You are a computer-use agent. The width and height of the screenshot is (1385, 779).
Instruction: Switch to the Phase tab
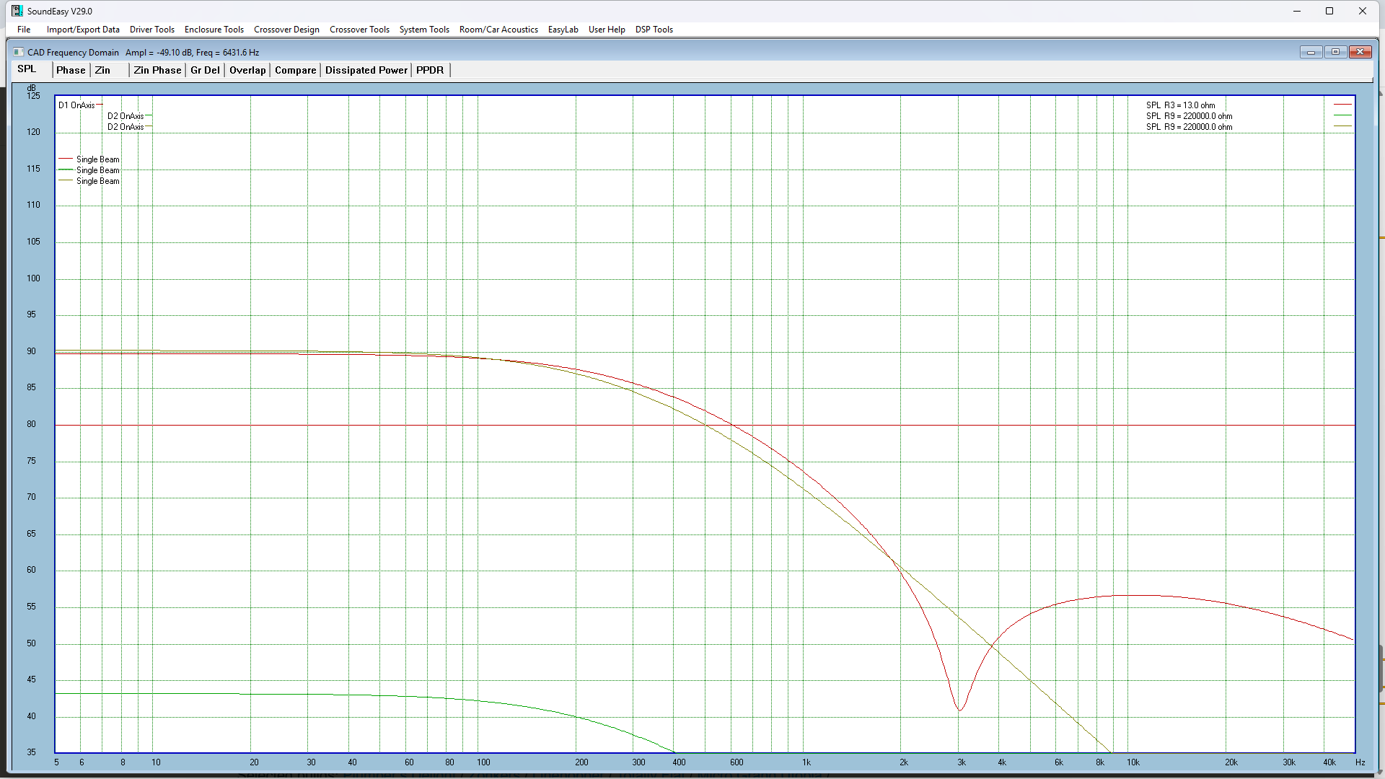coord(71,70)
